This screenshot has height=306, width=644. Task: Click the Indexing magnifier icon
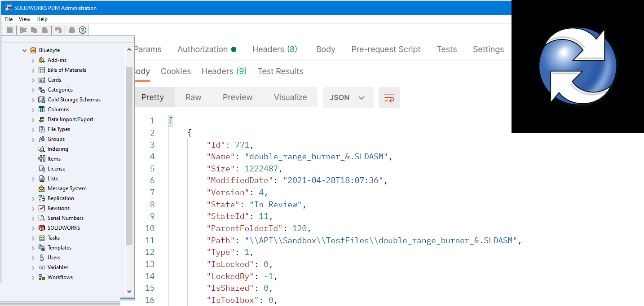tap(42, 149)
